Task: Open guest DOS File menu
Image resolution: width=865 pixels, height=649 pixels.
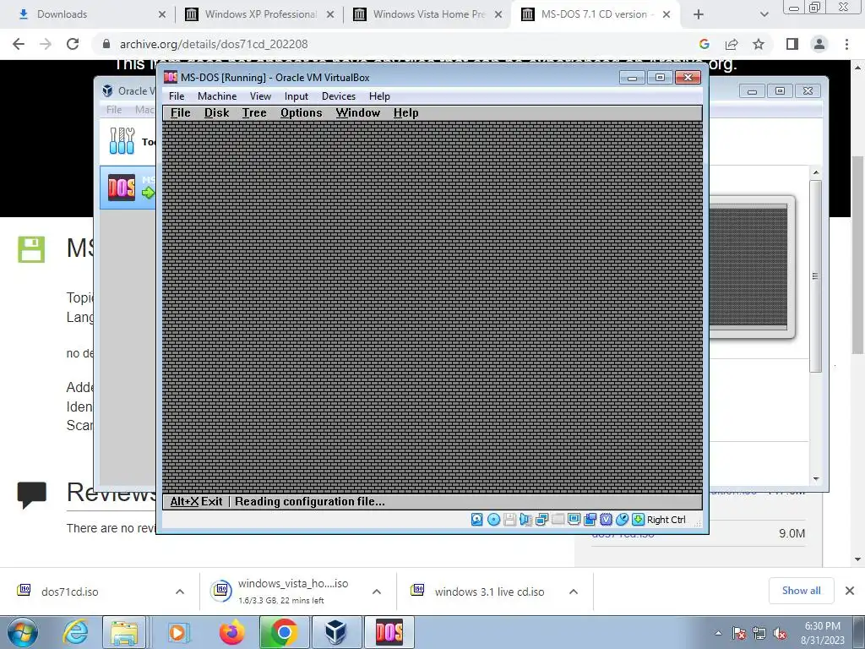Action: point(181,113)
